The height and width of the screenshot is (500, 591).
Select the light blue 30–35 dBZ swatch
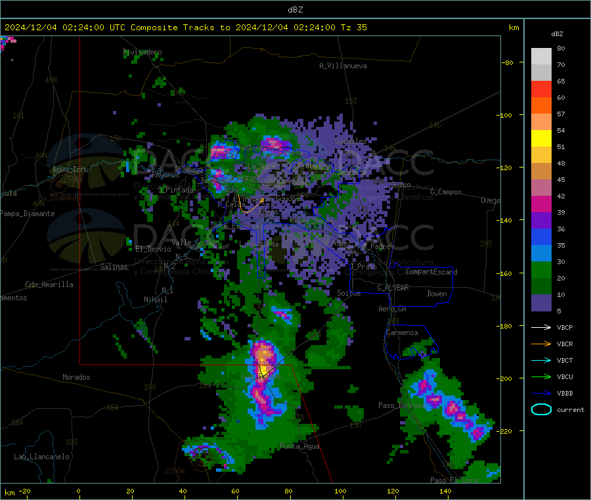[x=541, y=253]
